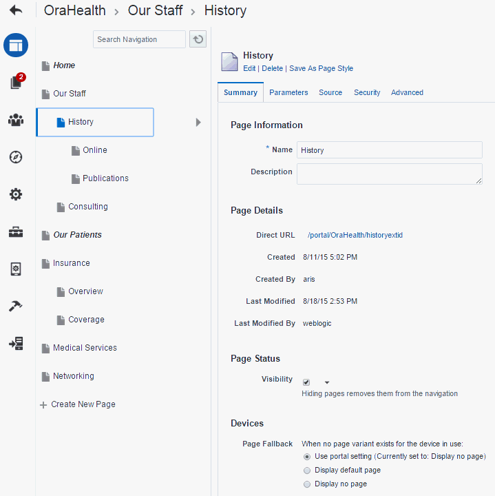Open the Visibility dropdown arrow
Screen dimensions: 495x496
[x=327, y=382]
